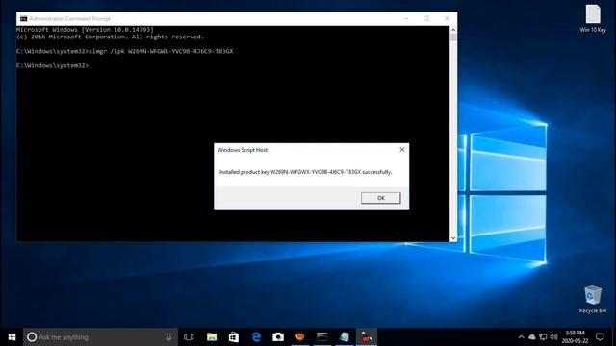The width and height of the screenshot is (616, 346).
Task: Open the Camera app taskbar icon
Action: [278, 337]
